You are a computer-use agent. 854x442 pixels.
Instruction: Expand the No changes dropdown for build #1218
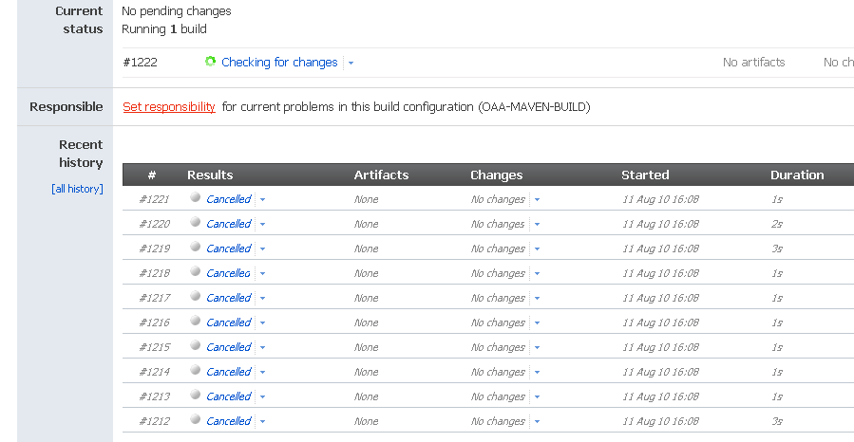click(537, 273)
